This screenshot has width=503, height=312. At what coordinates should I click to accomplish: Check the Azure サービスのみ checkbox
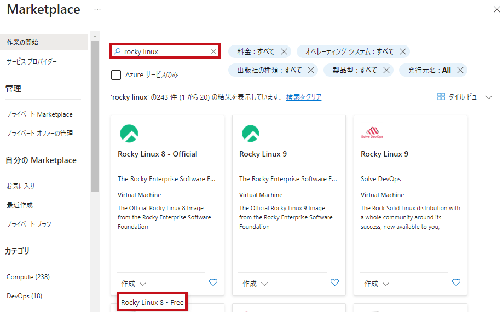(116, 74)
